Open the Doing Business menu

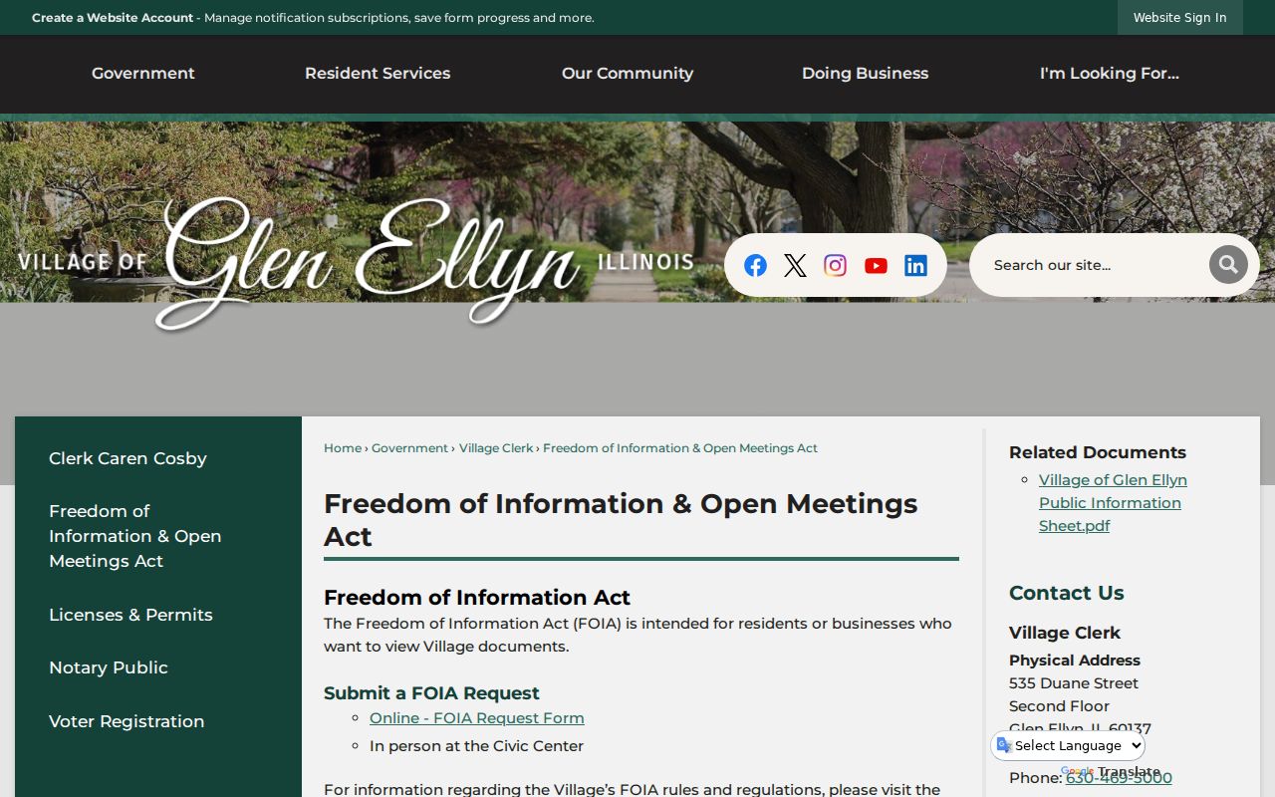point(865,74)
